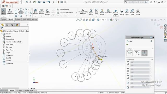Select the Sketch Fillet tool
Image resolution: width=167 pixels, height=94 pixels.
click(26, 16)
